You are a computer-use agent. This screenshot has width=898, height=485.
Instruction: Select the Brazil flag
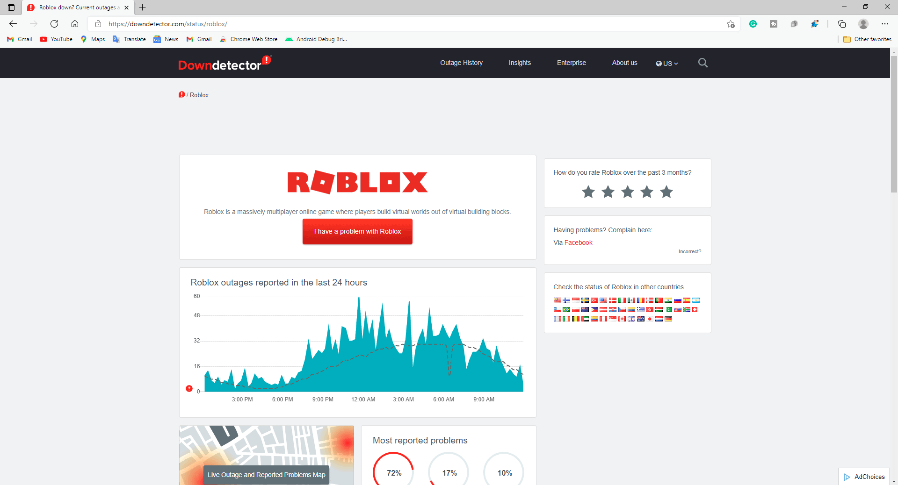pos(566,309)
